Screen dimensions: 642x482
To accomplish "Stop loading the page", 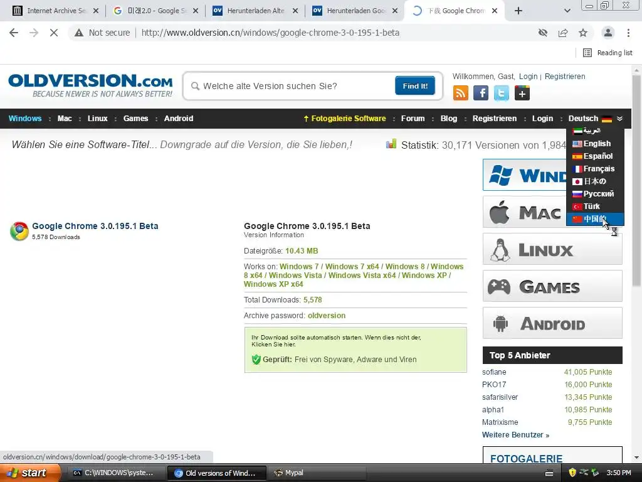I will [54, 33].
